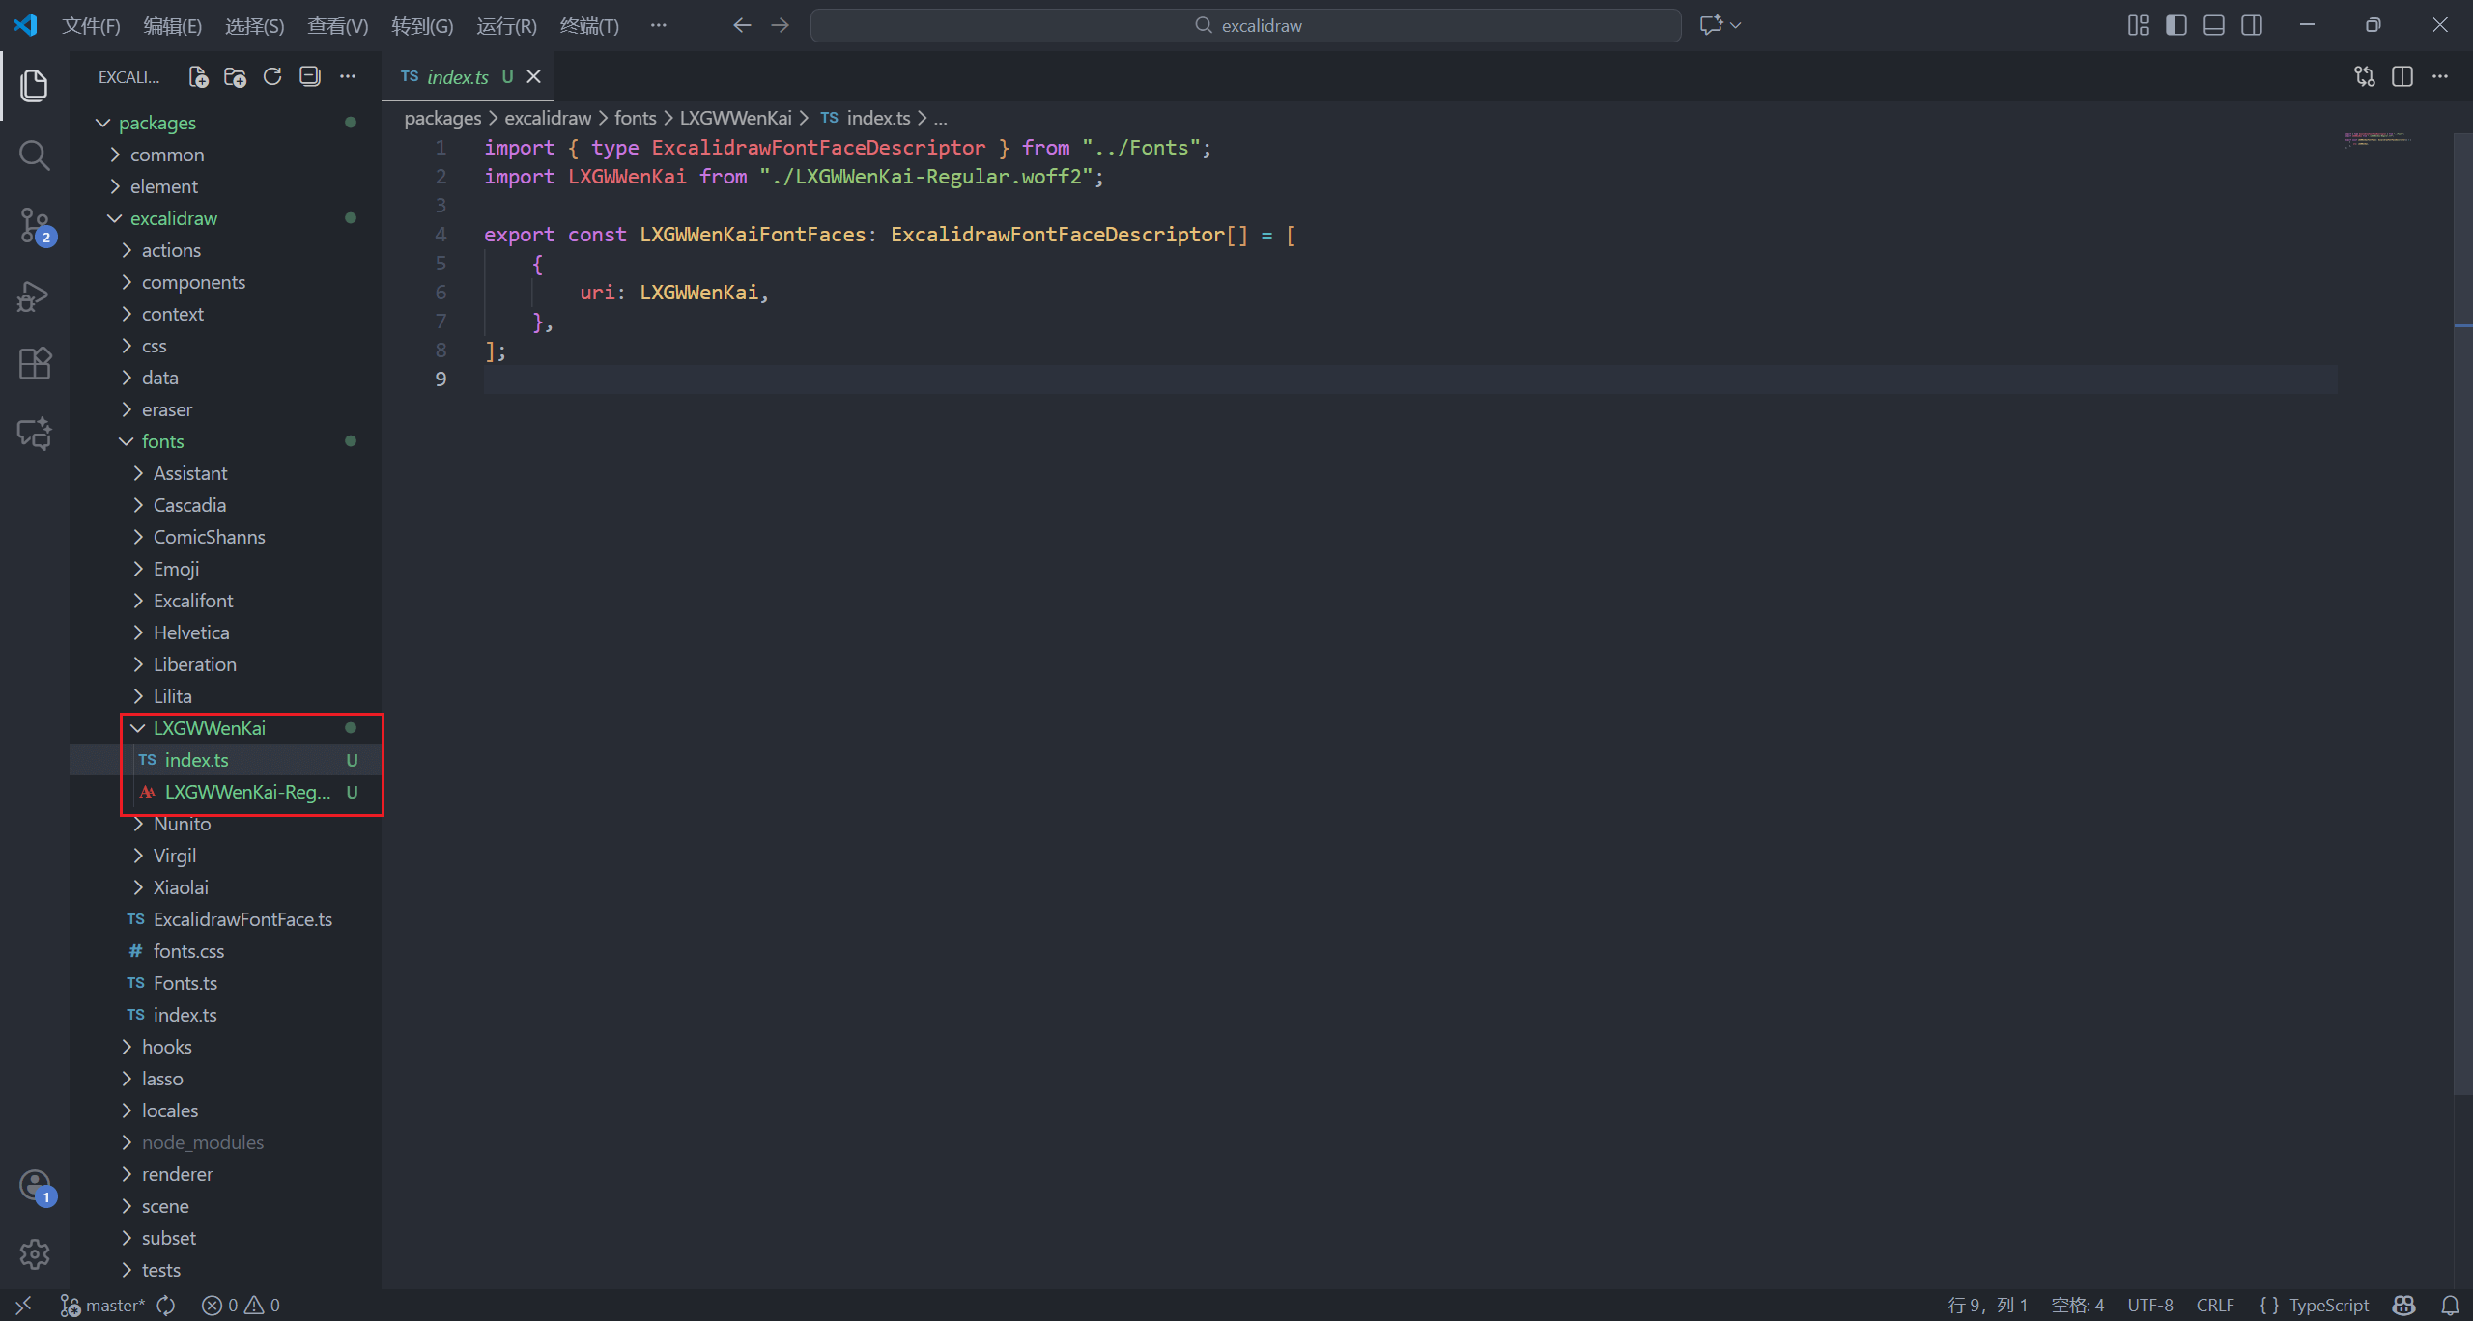Click New File icon in explorer header
The width and height of the screenshot is (2473, 1321).
tap(198, 77)
